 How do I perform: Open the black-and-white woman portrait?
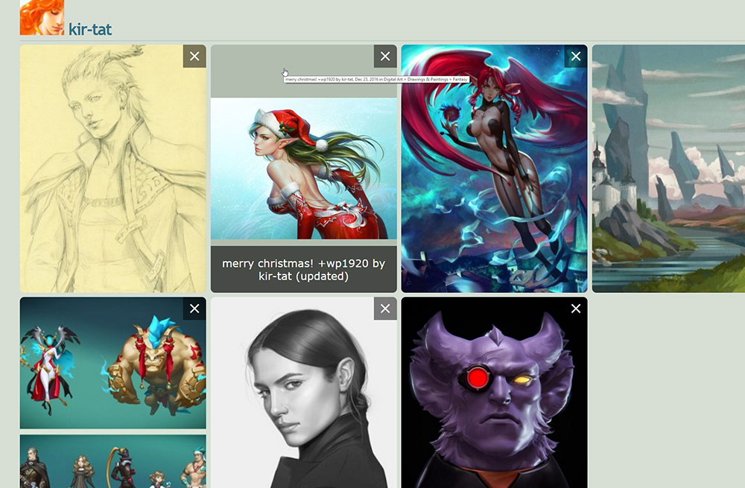click(x=304, y=393)
